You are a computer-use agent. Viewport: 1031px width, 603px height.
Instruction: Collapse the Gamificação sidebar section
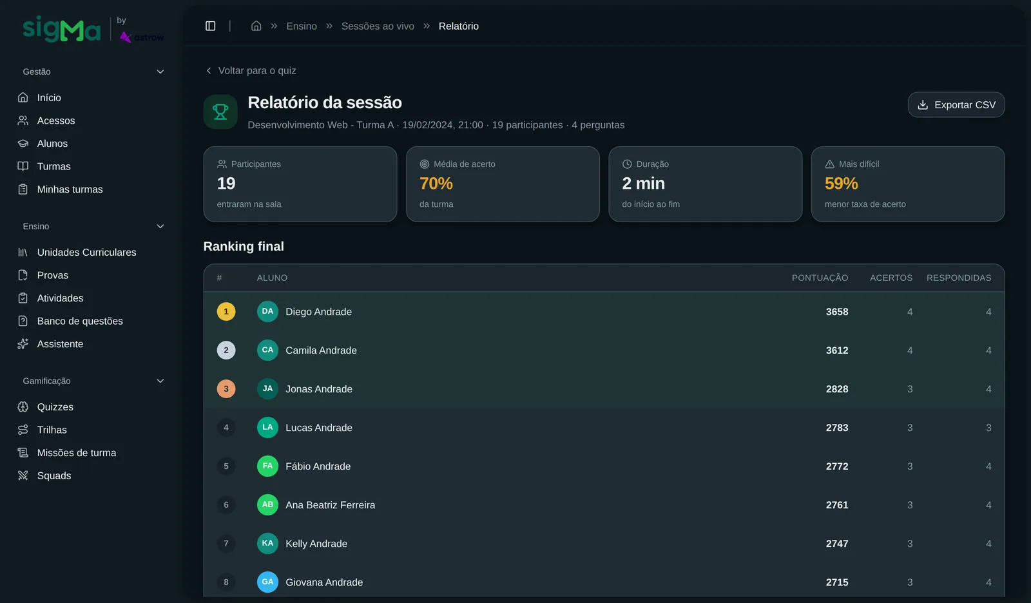click(93, 381)
